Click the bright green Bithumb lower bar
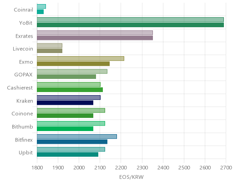Image resolution: width=233 pixels, height=185 pixels. pos(65,129)
